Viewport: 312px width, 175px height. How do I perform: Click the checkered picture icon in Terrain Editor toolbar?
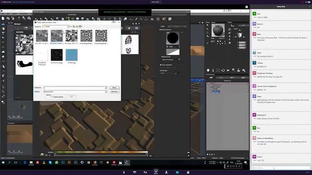coord(170,19)
